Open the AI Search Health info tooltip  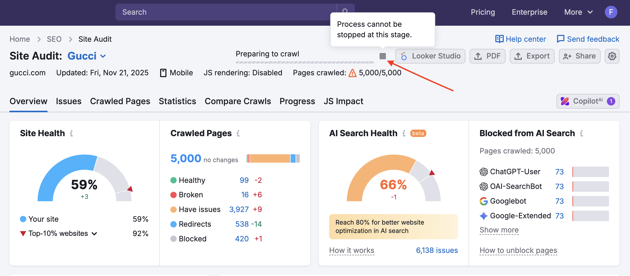(x=403, y=133)
